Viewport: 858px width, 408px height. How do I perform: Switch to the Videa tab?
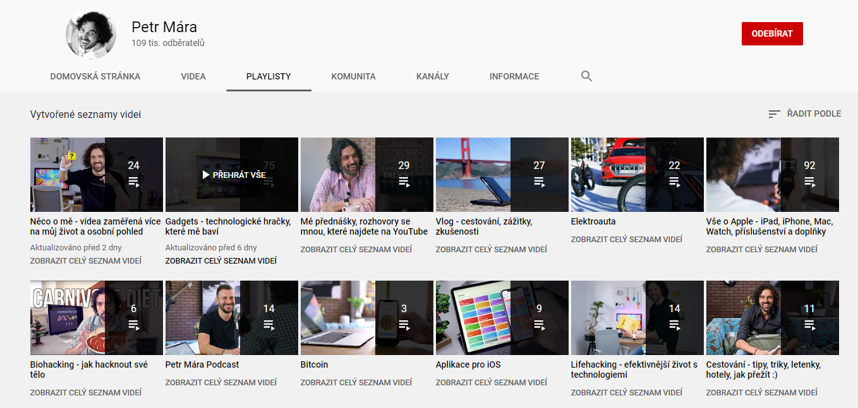coord(193,76)
